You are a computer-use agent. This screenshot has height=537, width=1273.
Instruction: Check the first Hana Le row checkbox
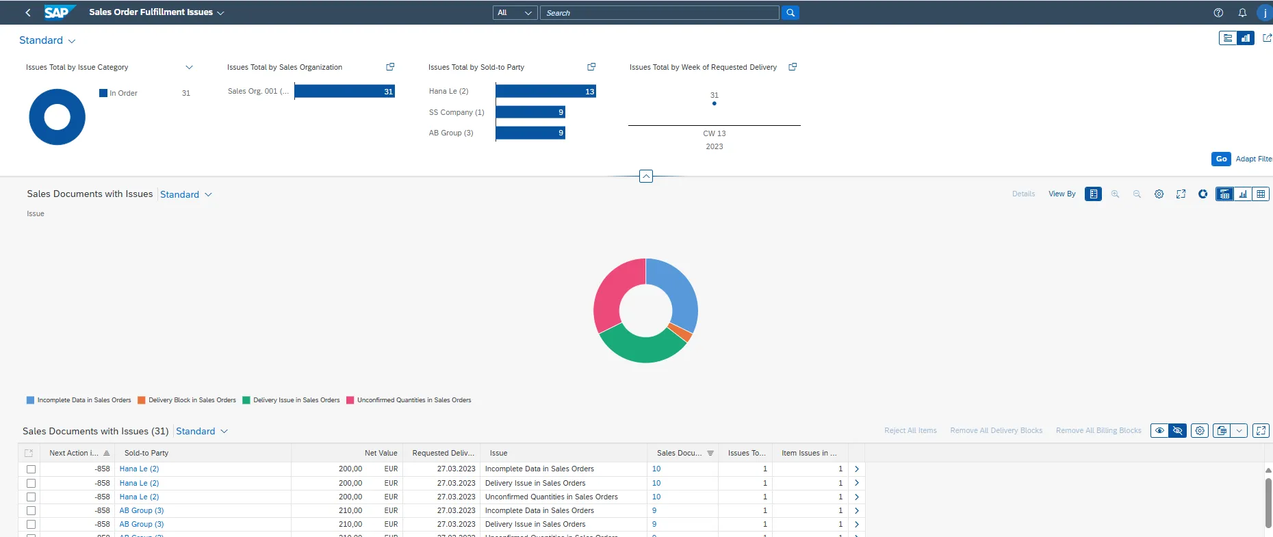(x=31, y=469)
